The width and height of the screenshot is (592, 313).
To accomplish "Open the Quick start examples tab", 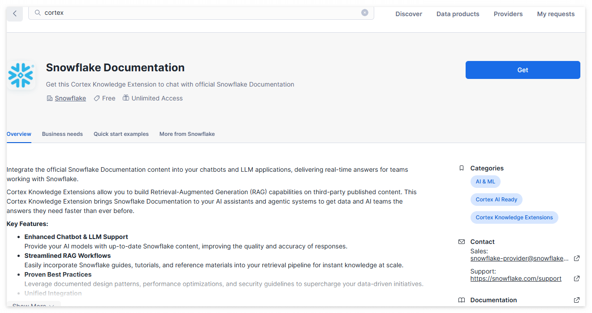I will click(x=121, y=134).
